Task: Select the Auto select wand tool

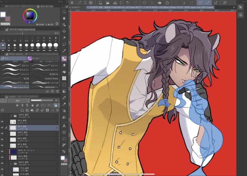Action: pyautogui.click(x=64, y=38)
